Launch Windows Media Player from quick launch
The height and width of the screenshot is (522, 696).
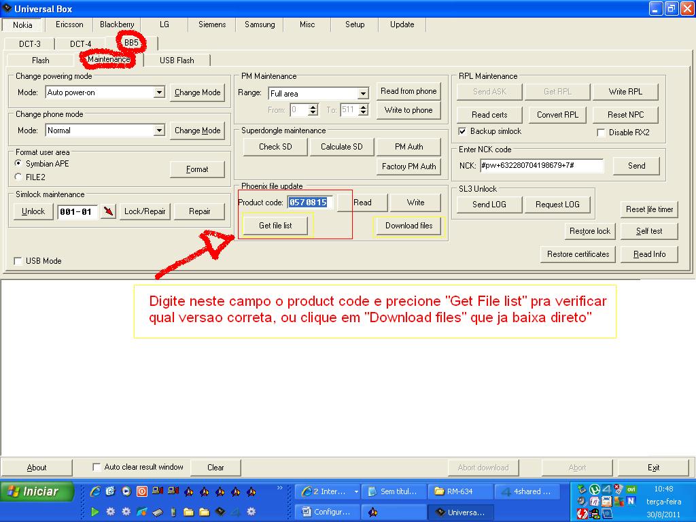pos(126,491)
